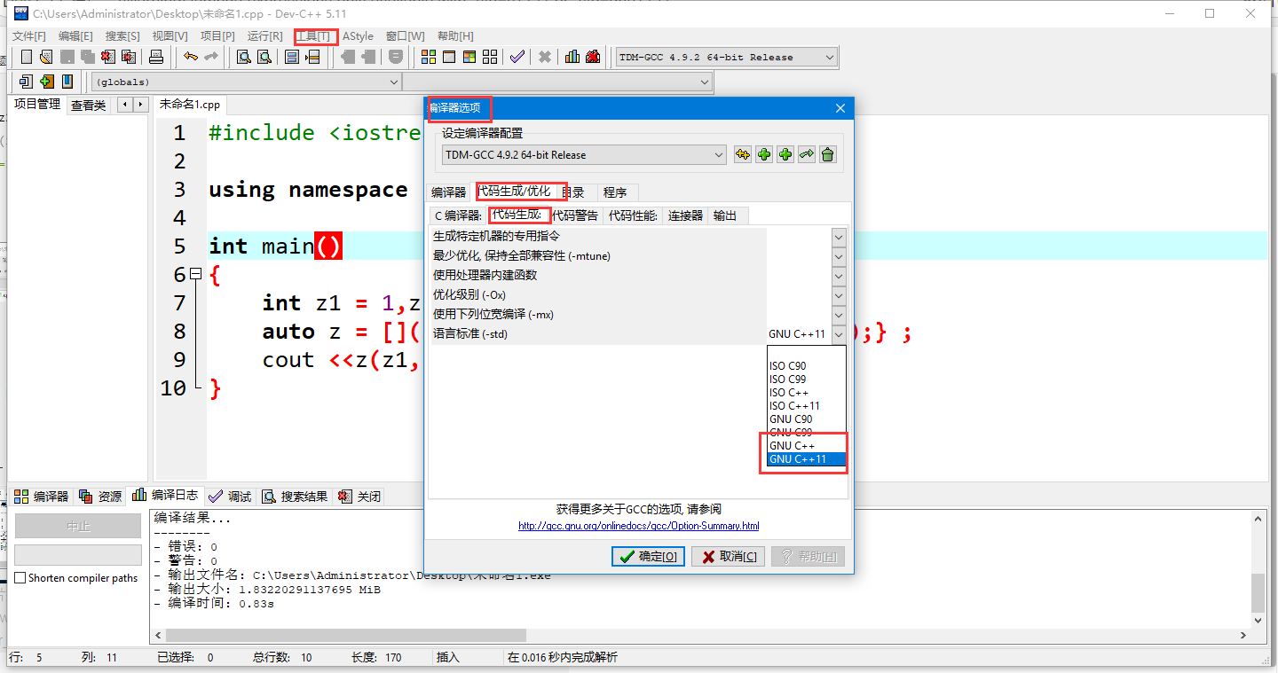The image size is (1278, 673).
Task: Click green plus beside the yellow arrows icon
Action: tap(764, 155)
